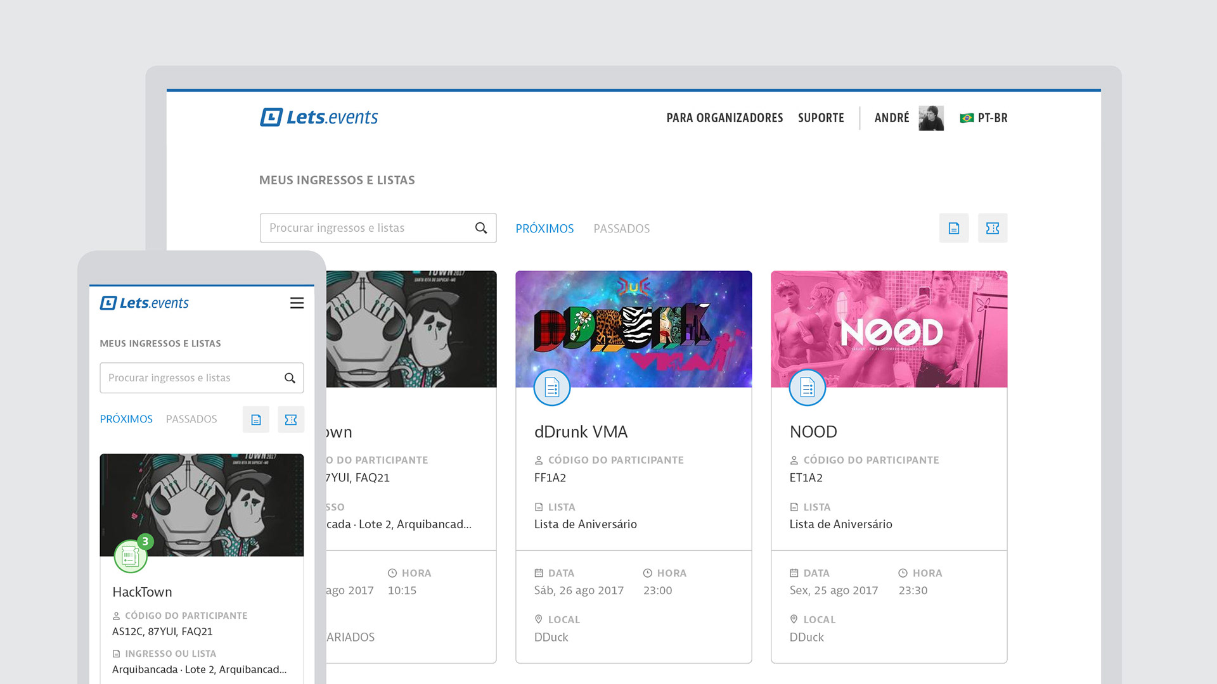Screen dimensions: 1217x684
Task: Click green ticket badge on HackTown
Action: click(x=131, y=556)
